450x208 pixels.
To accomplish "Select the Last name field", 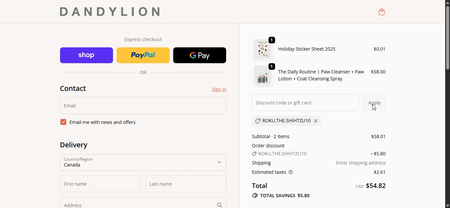I will 186,184.
